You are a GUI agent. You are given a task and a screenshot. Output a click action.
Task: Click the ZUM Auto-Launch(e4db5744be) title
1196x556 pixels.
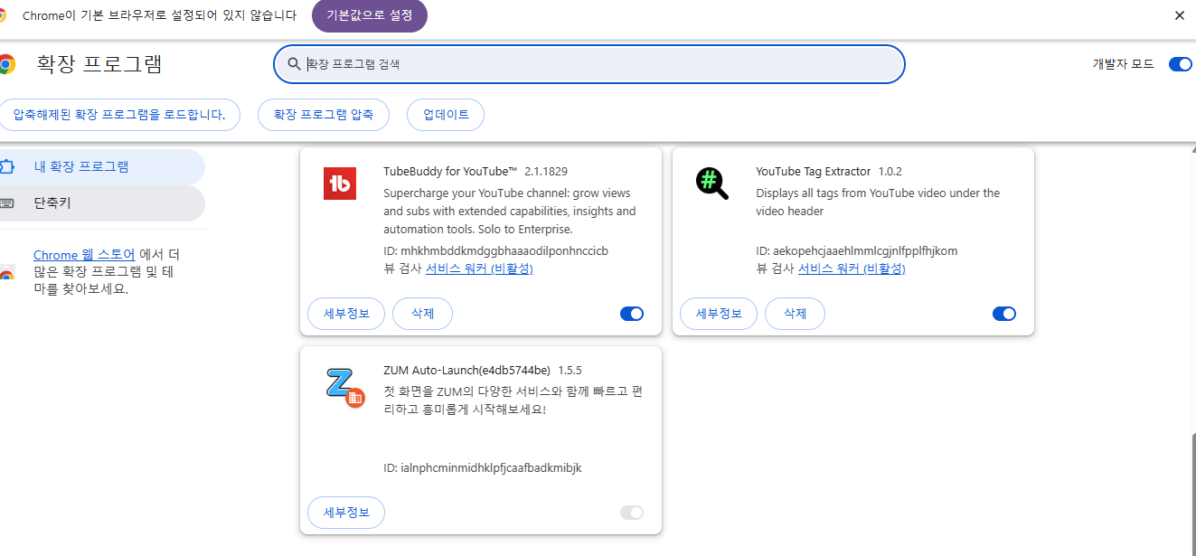click(466, 370)
